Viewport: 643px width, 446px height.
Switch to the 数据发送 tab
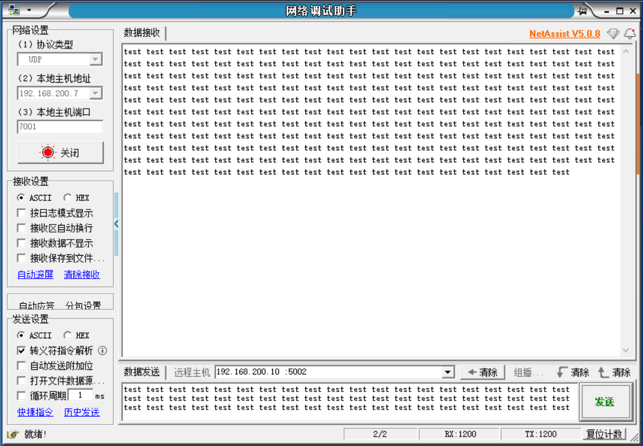click(142, 372)
